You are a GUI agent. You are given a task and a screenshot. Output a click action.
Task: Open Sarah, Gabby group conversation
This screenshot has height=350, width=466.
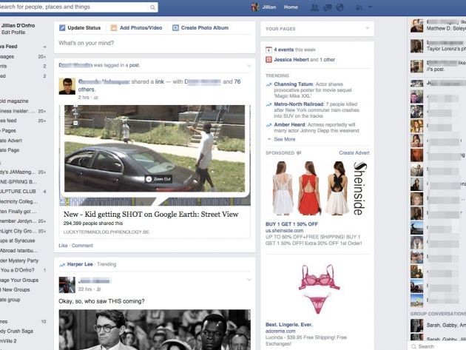coord(439,326)
